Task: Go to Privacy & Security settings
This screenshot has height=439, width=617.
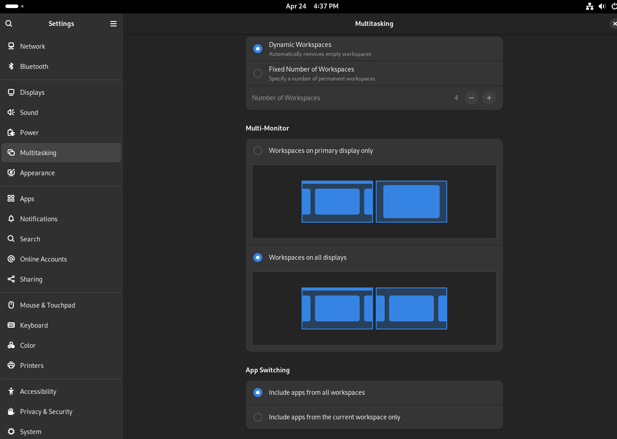Action: point(46,412)
